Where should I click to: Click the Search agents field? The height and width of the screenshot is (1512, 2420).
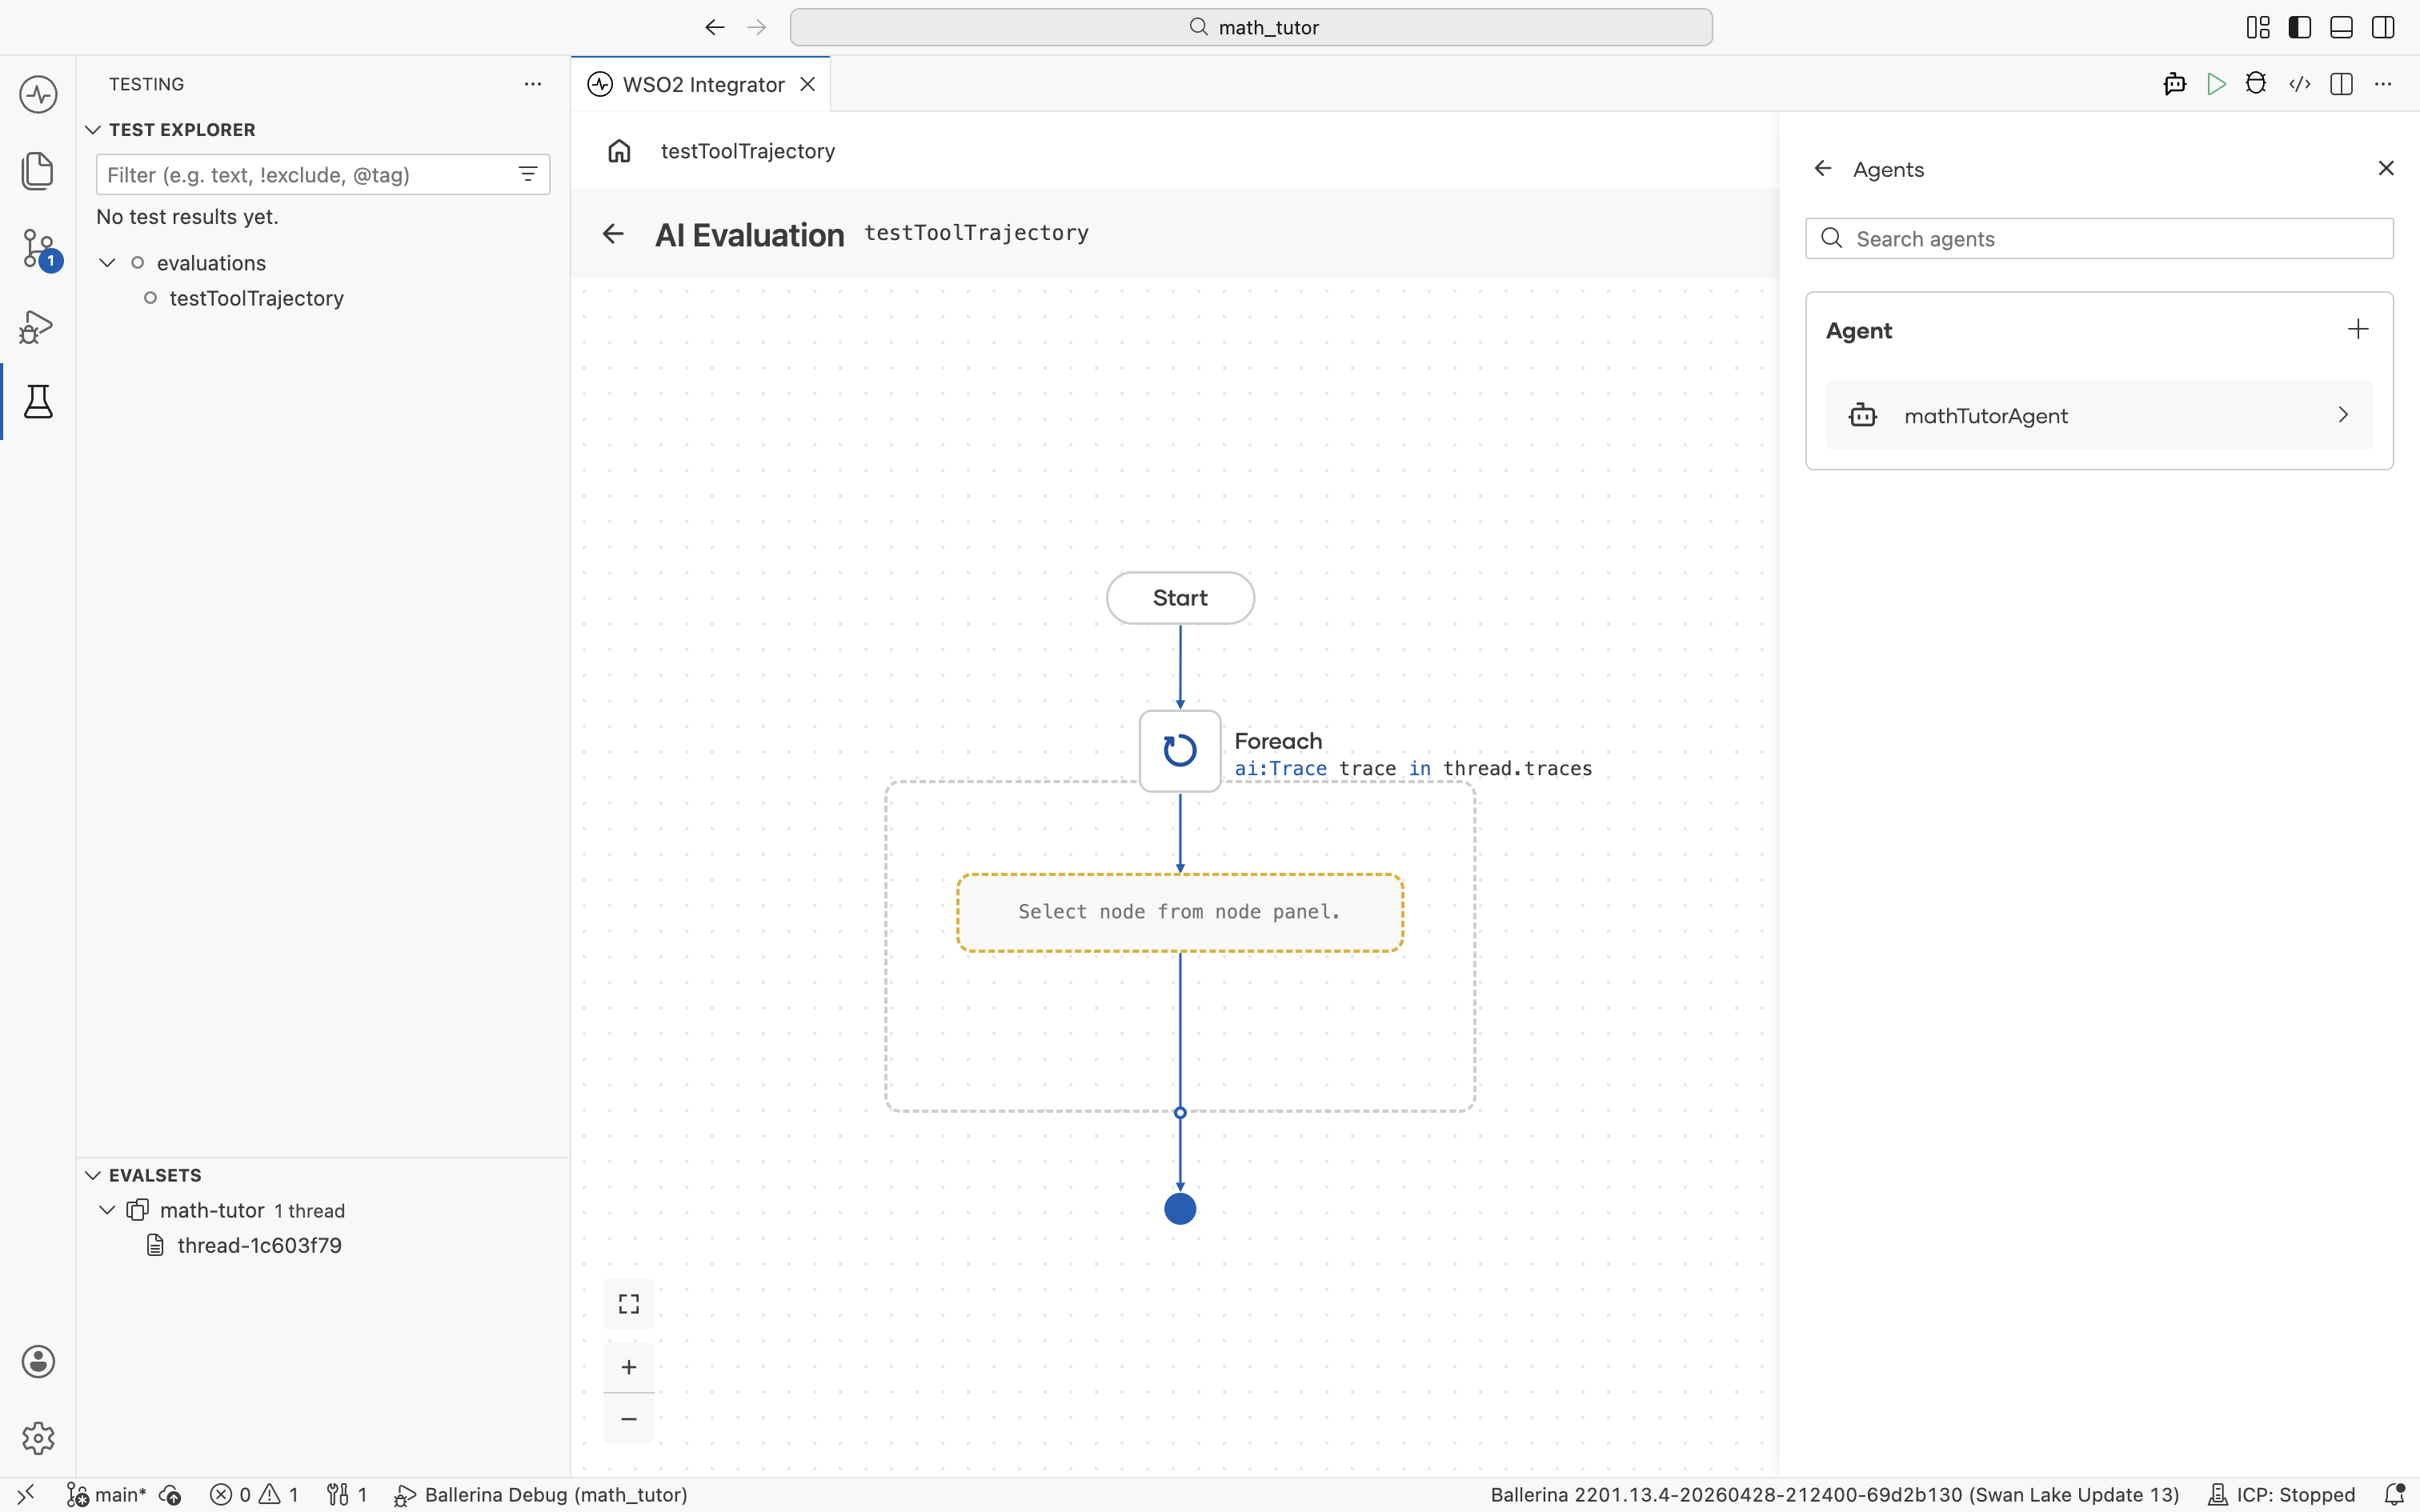tap(2099, 238)
